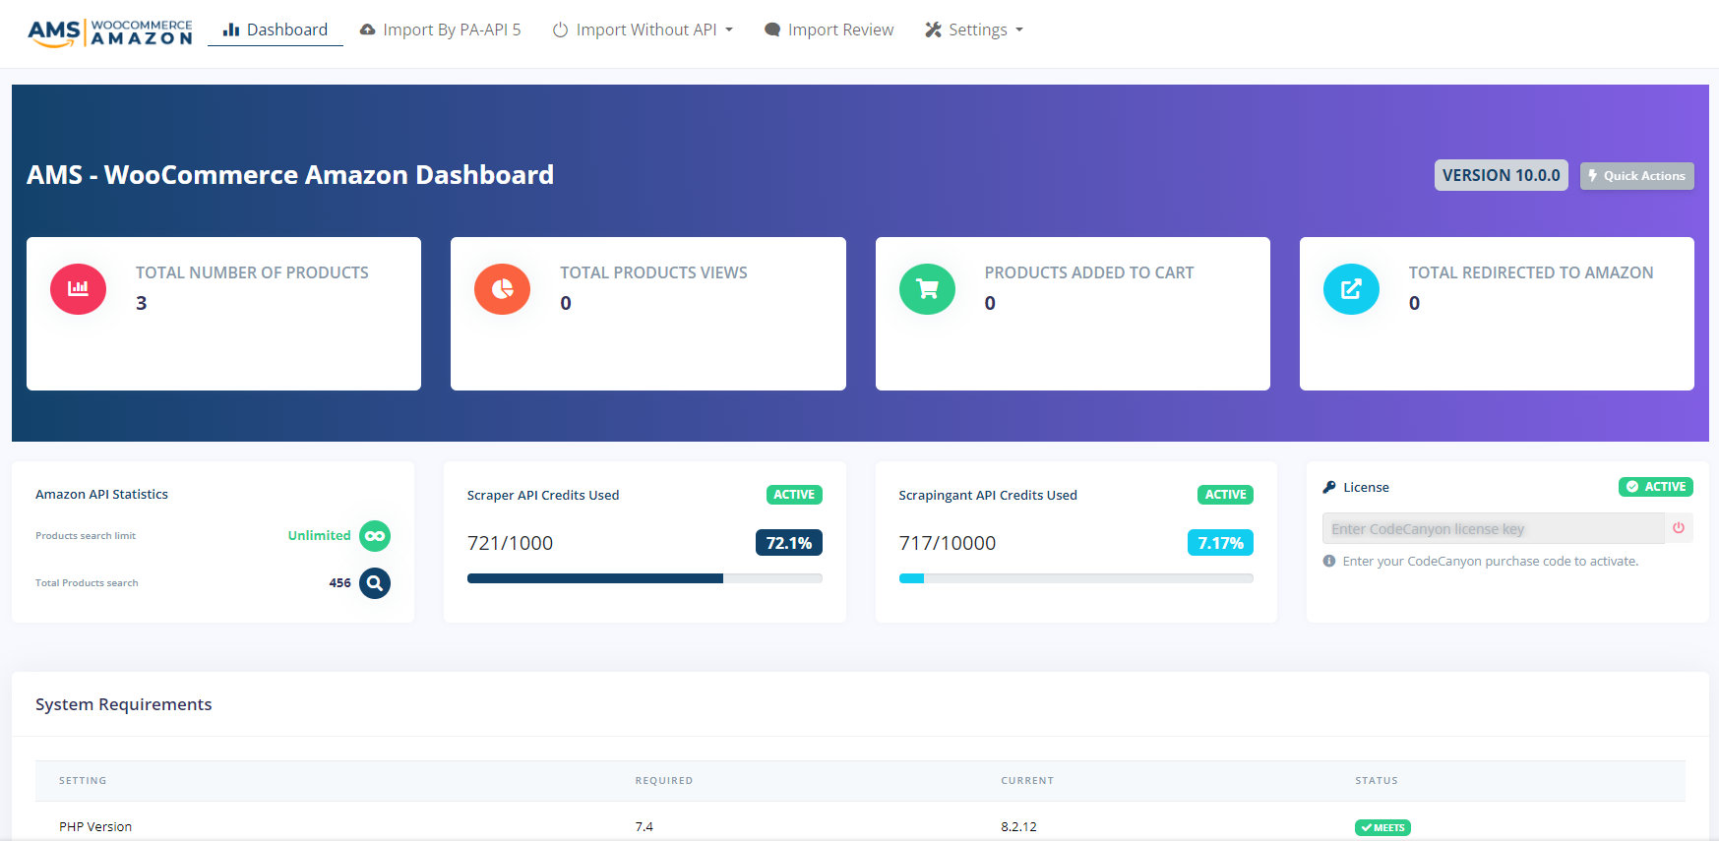Click the current PHP value 8.2.12
1719x841 pixels.
click(x=1018, y=827)
